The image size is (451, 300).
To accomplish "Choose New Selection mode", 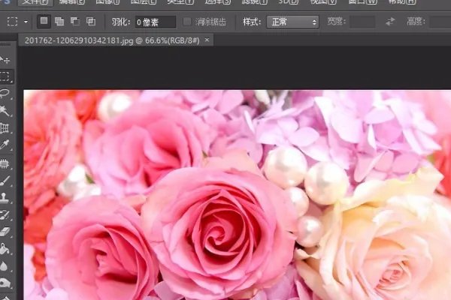I will tap(44, 21).
